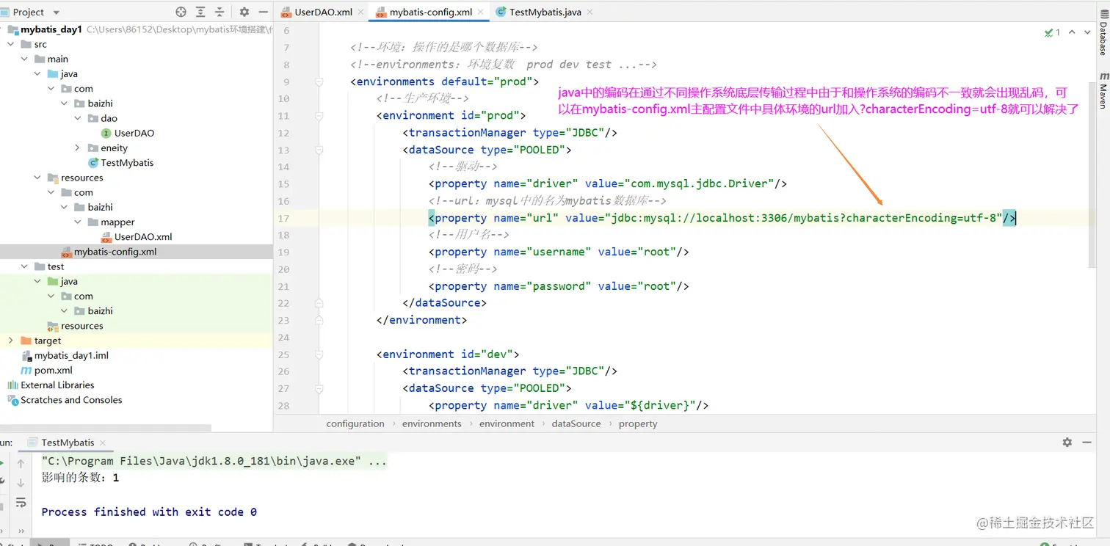Click the driver property line 15
This screenshot has height=546, width=1110.
608,183
